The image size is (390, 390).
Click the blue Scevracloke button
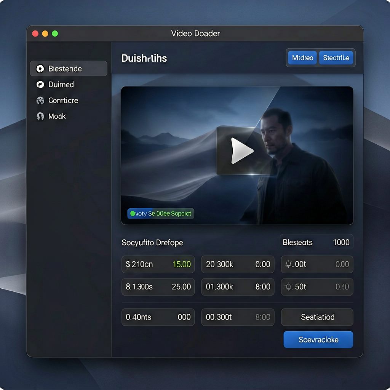[x=318, y=339]
